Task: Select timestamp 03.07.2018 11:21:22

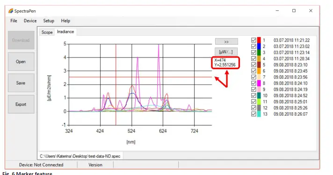Action: (291, 40)
